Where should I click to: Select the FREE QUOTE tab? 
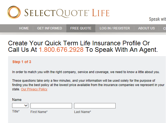point(81,28)
